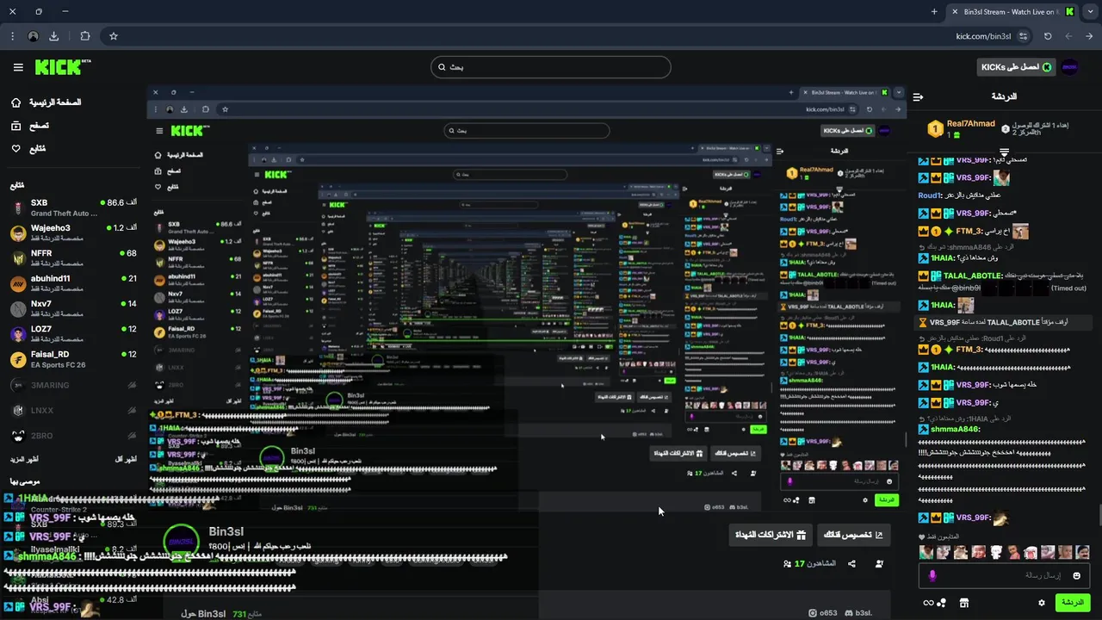This screenshot has width=1102, height=620.
Task: Open browser profile avatar
Action: click(33, 36)
